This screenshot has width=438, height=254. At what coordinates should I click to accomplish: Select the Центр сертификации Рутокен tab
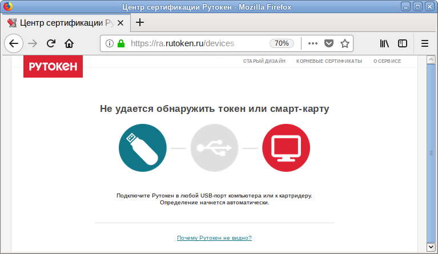pyautogui.click(x=66, y=23)
